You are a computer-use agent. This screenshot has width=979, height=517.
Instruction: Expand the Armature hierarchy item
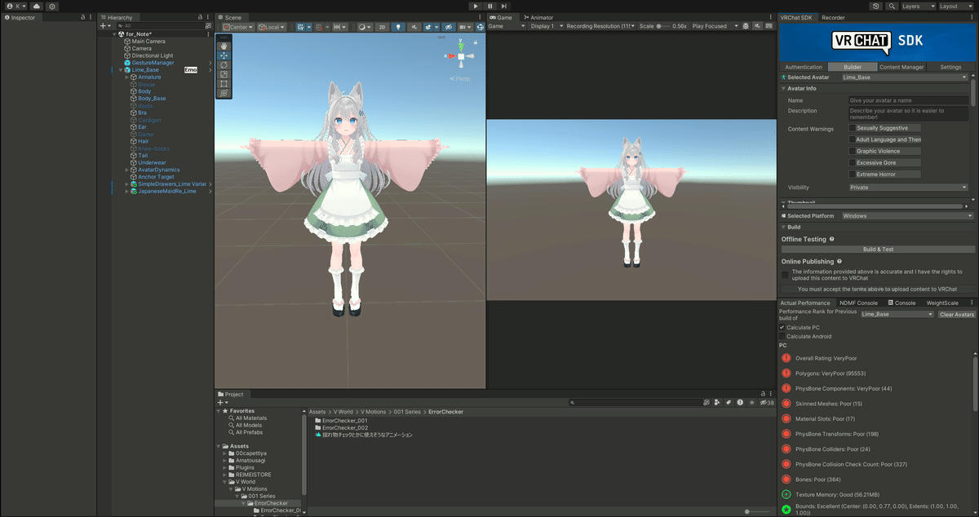pyautogui.click(x=126, y=77)
